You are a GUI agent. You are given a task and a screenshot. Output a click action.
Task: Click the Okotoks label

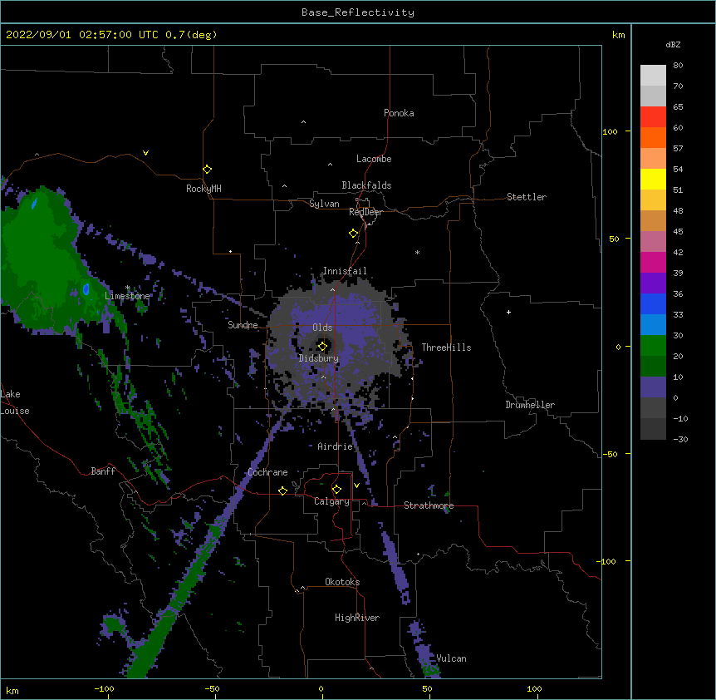pyautogui.click(x=342, y=582)
